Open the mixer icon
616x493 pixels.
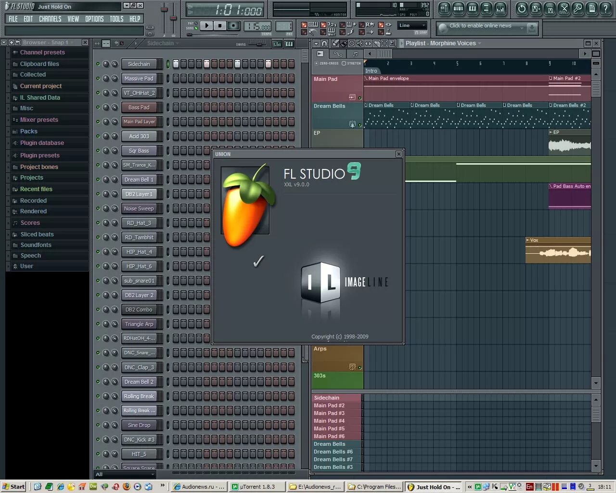[500, 8]
